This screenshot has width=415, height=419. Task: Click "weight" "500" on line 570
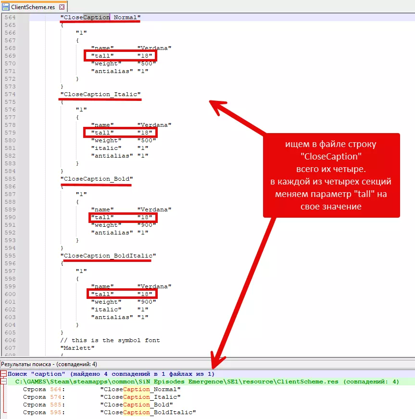[124, 63]
